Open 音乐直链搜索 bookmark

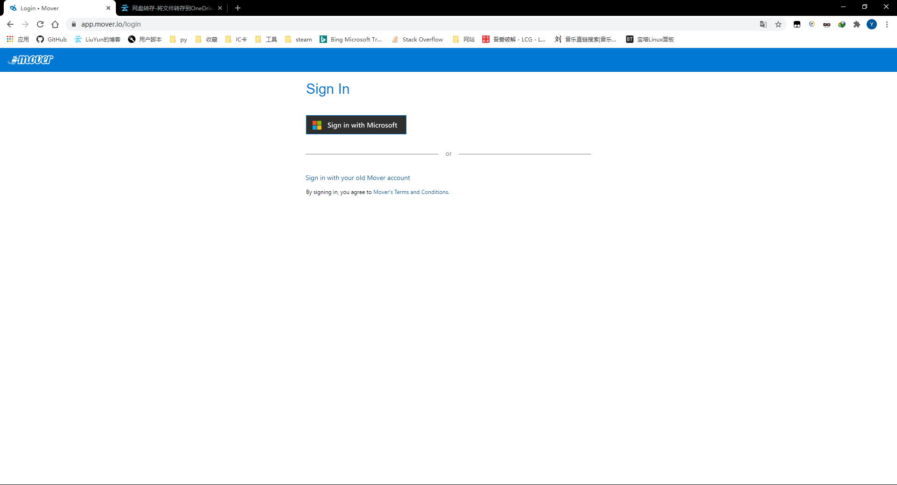pyautogui.click(x=586, y=39)
